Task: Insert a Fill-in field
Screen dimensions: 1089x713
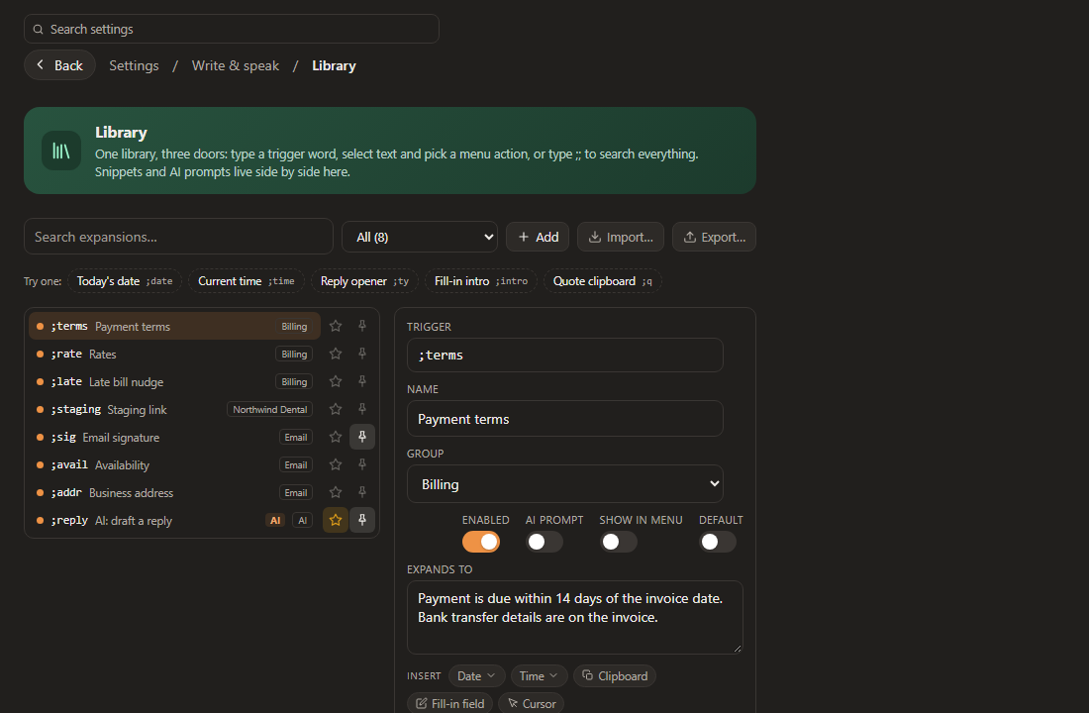Action: coord(450,702)
